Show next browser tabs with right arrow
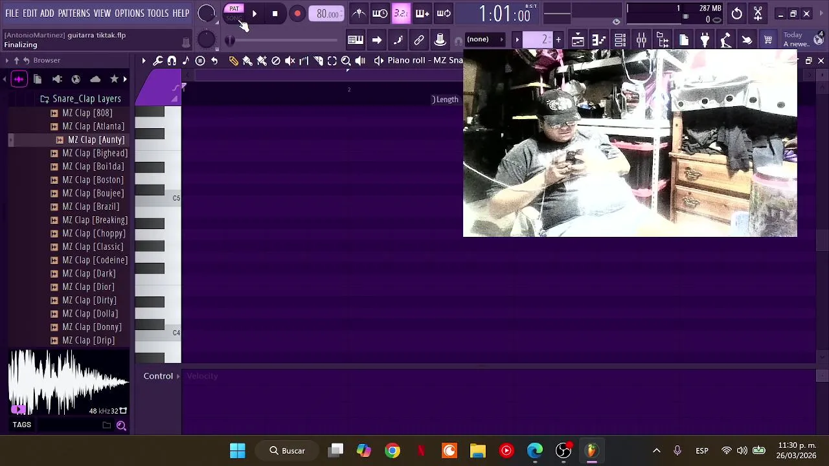Screen dimensions: 829x466 click(125, 79)
